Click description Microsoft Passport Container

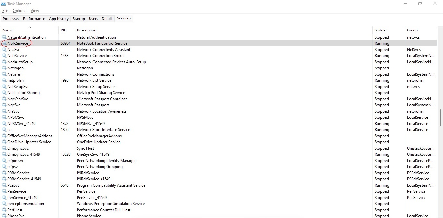[102, 99]
